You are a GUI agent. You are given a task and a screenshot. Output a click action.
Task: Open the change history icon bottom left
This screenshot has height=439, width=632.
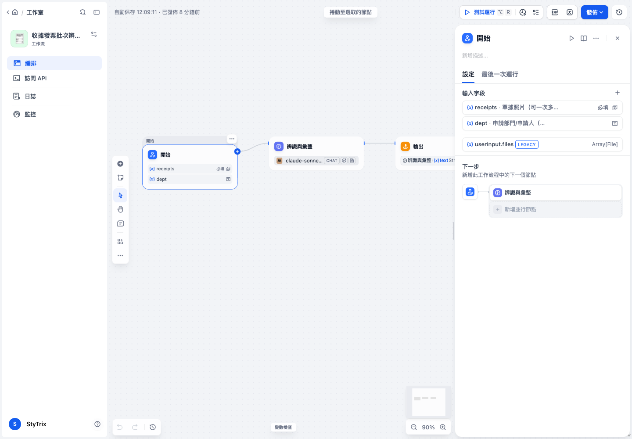(153, 427)
